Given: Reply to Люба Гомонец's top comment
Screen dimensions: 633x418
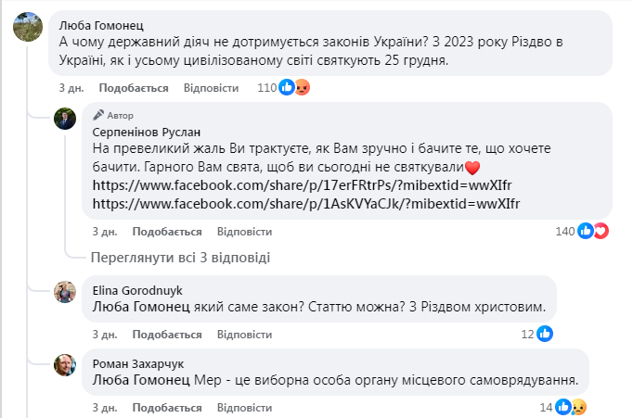Looking at the screenshot, I should (x=211, y=88).
